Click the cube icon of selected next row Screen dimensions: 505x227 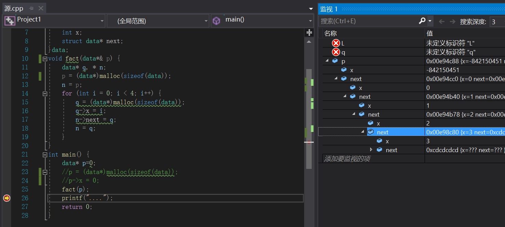pos(371,132)
